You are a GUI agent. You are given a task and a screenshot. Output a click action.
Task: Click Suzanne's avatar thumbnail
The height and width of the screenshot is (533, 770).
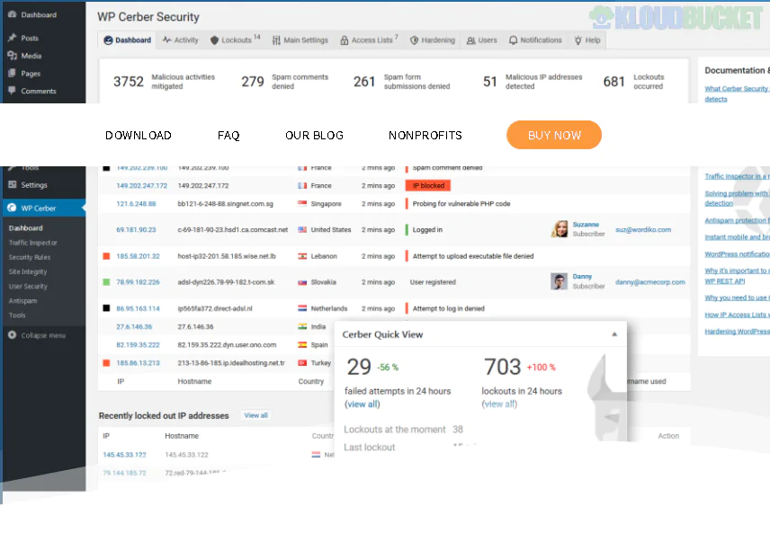coord(560,229)
